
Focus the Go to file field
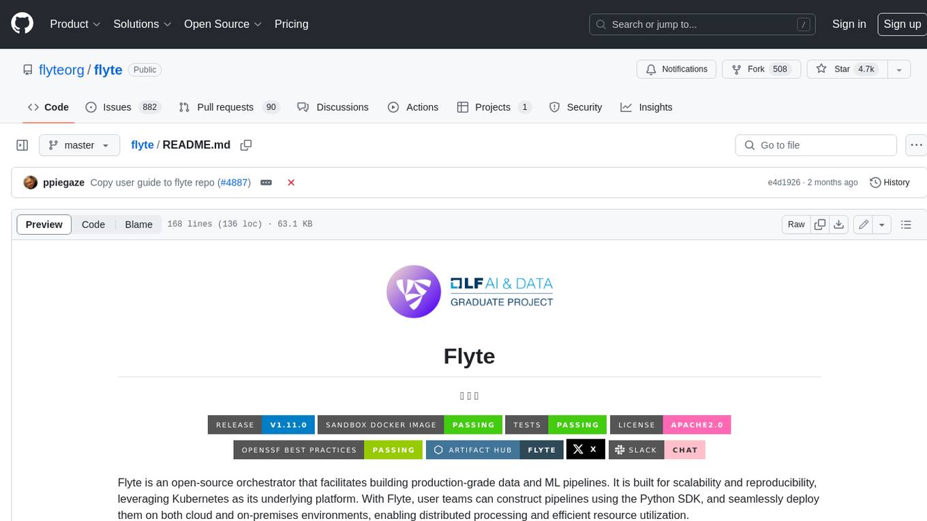(816, 145)
